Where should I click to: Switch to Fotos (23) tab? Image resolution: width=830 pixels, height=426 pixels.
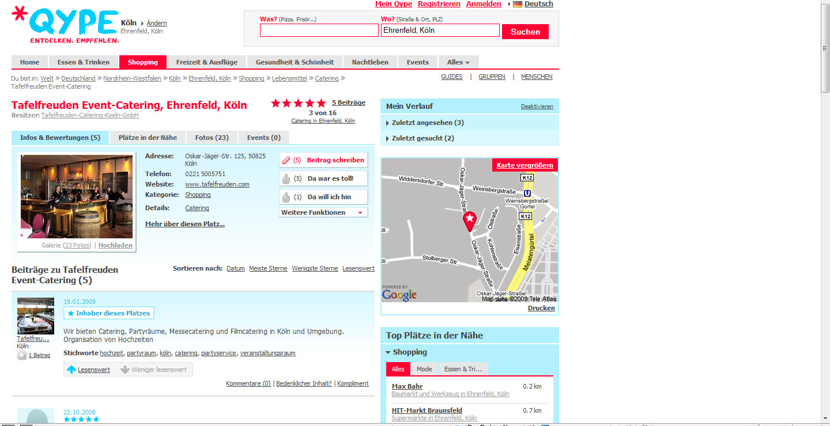[x=212, y=138]
